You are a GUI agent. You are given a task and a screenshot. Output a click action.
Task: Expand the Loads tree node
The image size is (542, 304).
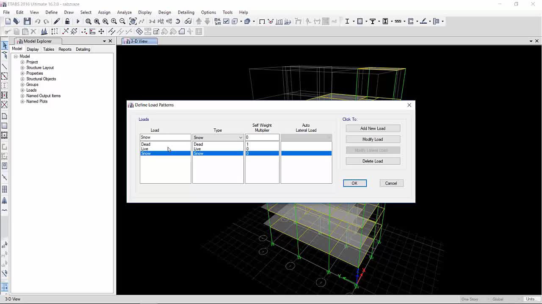(x=23, y=90)
